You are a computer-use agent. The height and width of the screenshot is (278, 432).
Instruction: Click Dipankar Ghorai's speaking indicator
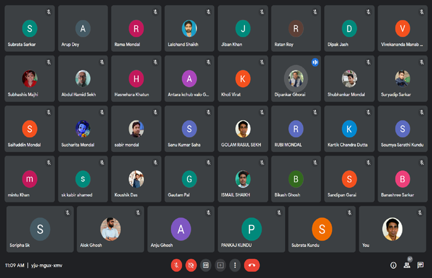[315, 62]
